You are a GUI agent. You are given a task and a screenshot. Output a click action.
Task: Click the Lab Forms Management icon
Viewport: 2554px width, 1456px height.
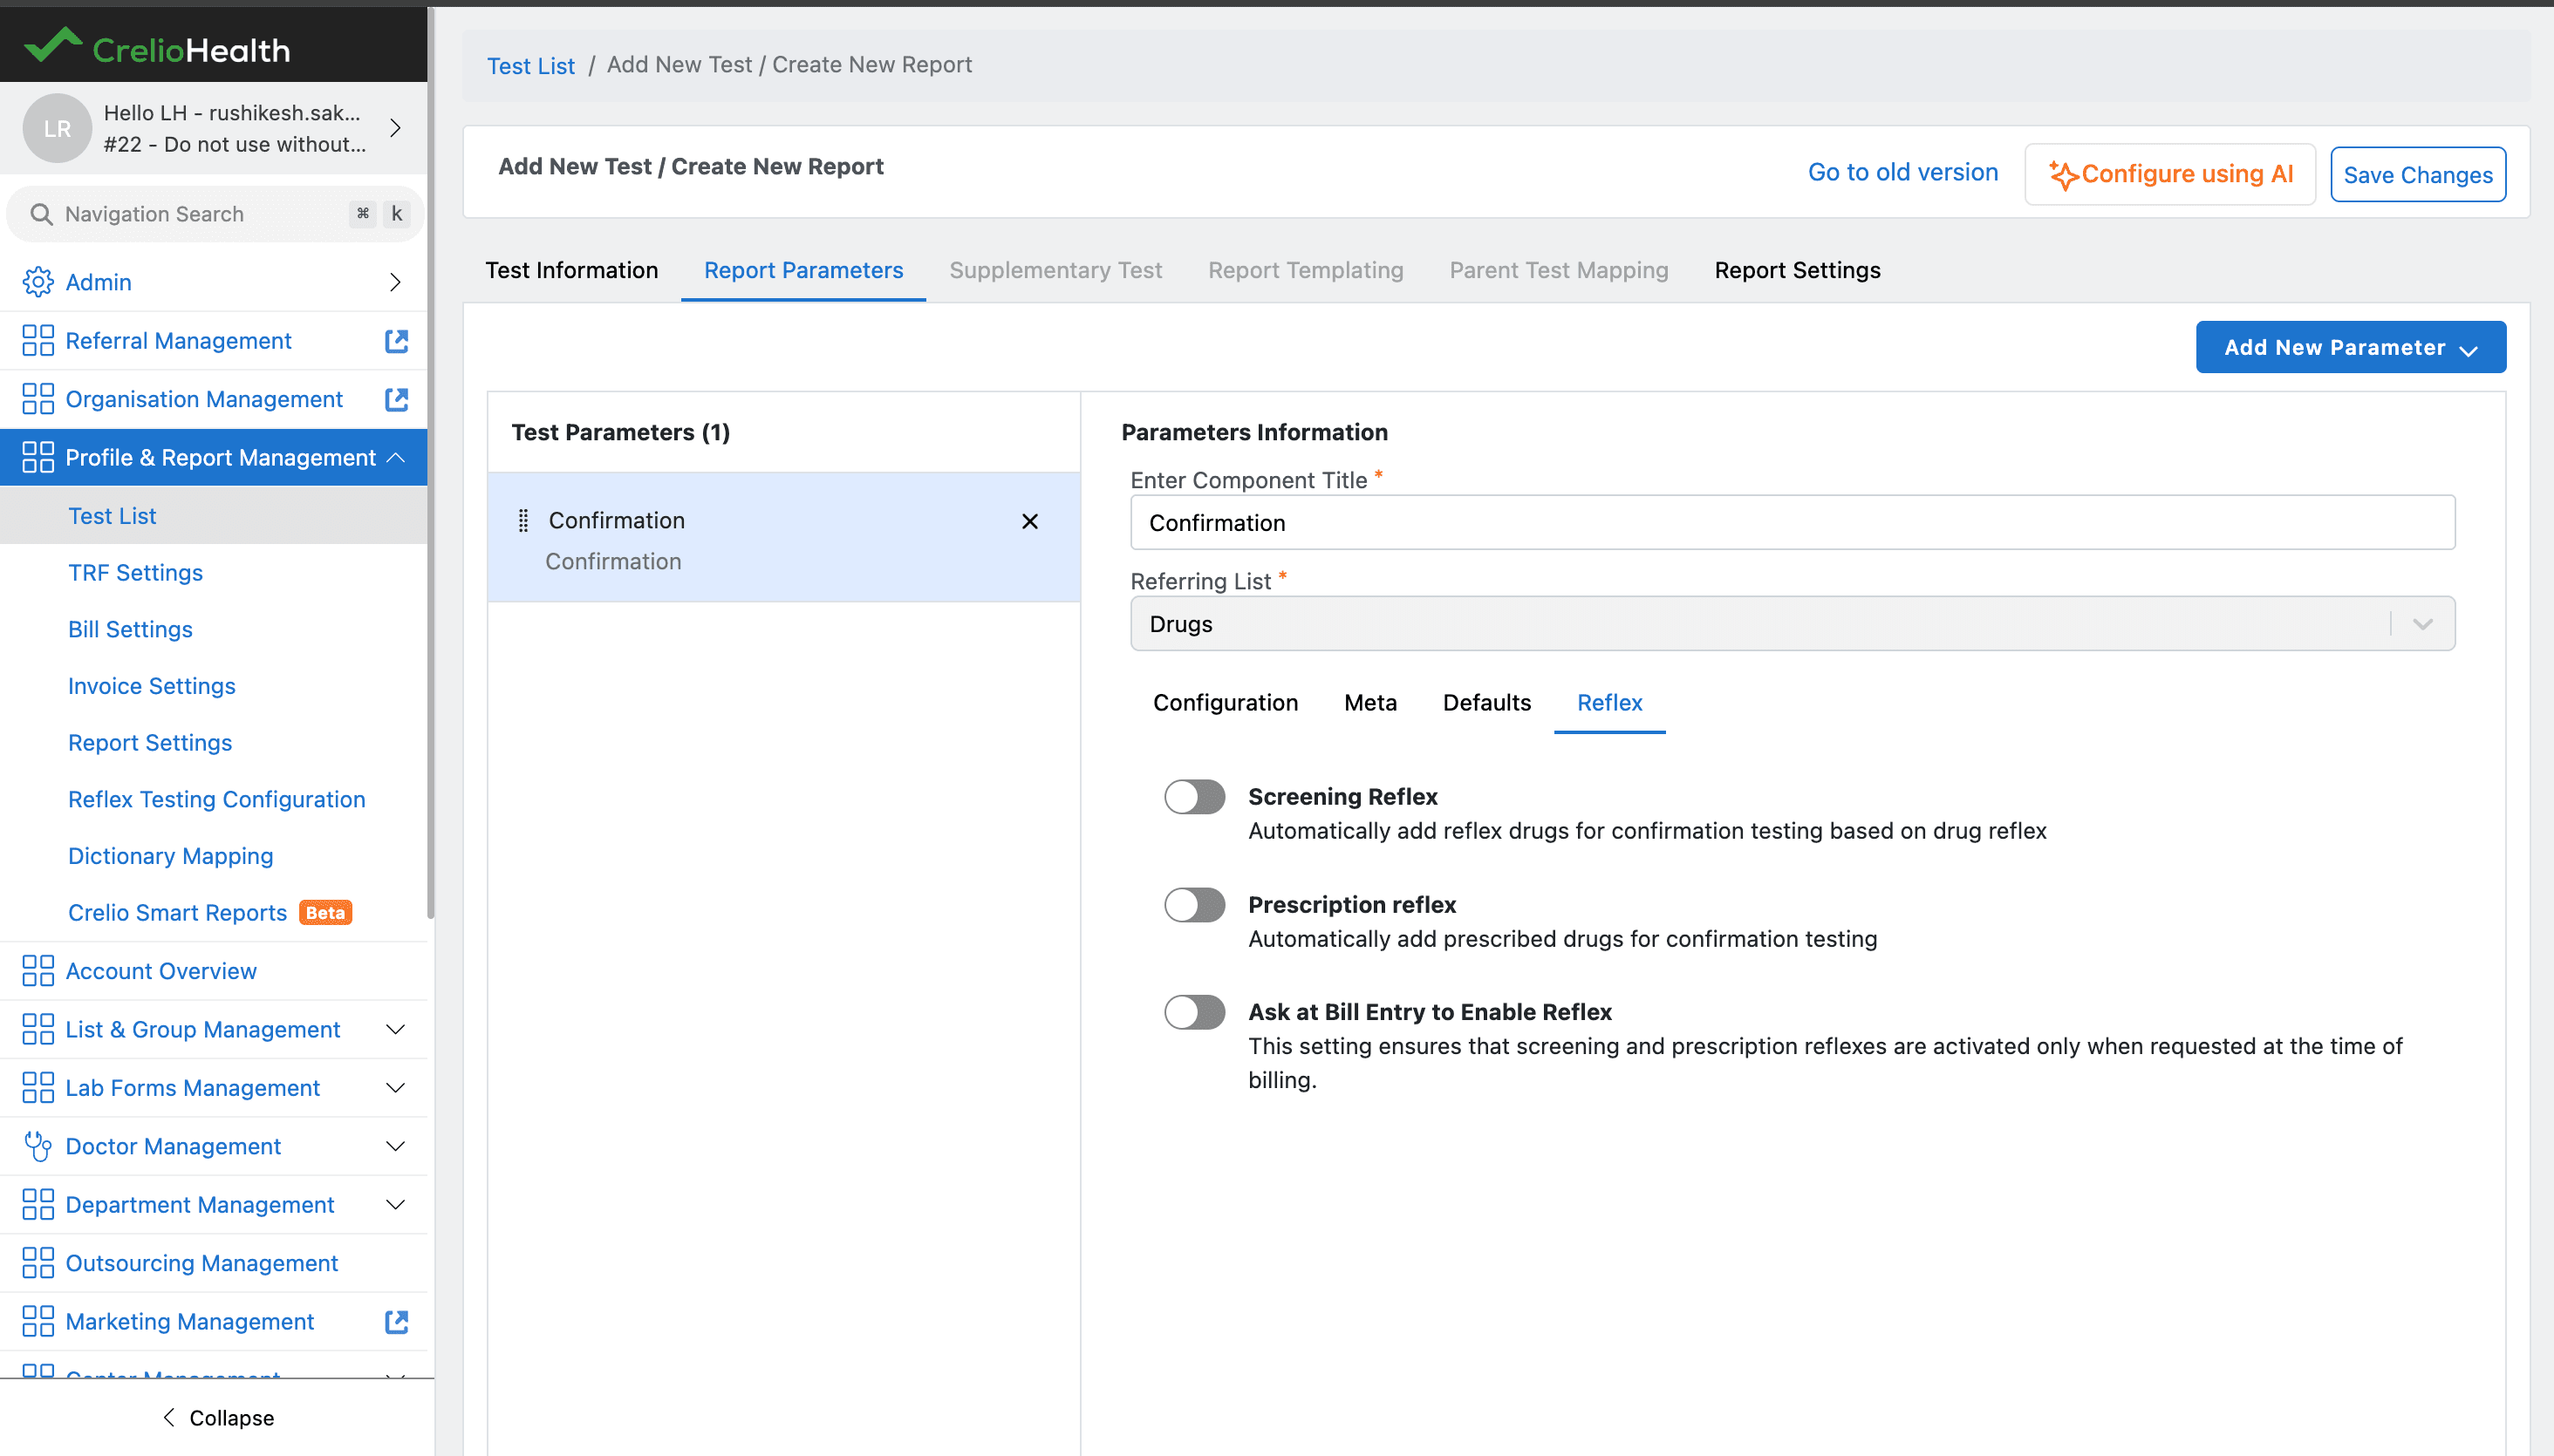coord(38,1087)
